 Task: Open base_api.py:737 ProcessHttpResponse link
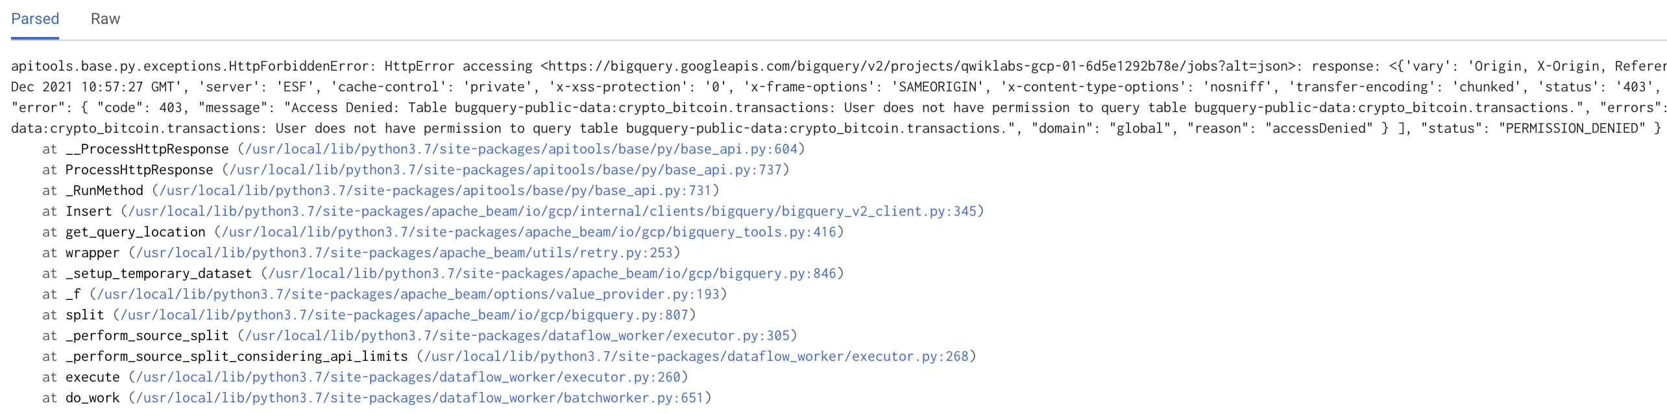point(505,170)
